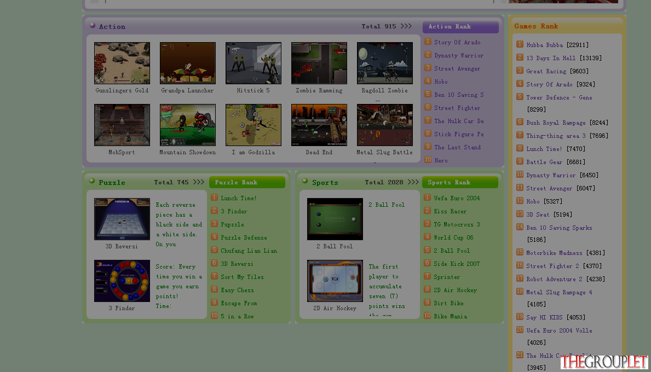Open the Mountain Showdown game thumbnail

pos(188,125)
